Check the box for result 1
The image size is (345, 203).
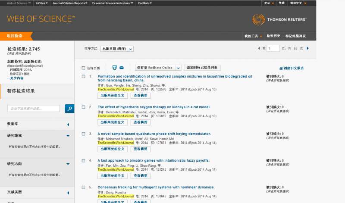(83, 76)
